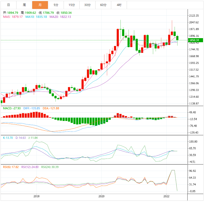Click the MA20: 1822.13 legend label
Screen dimensions: 206x204
(60, 17)
